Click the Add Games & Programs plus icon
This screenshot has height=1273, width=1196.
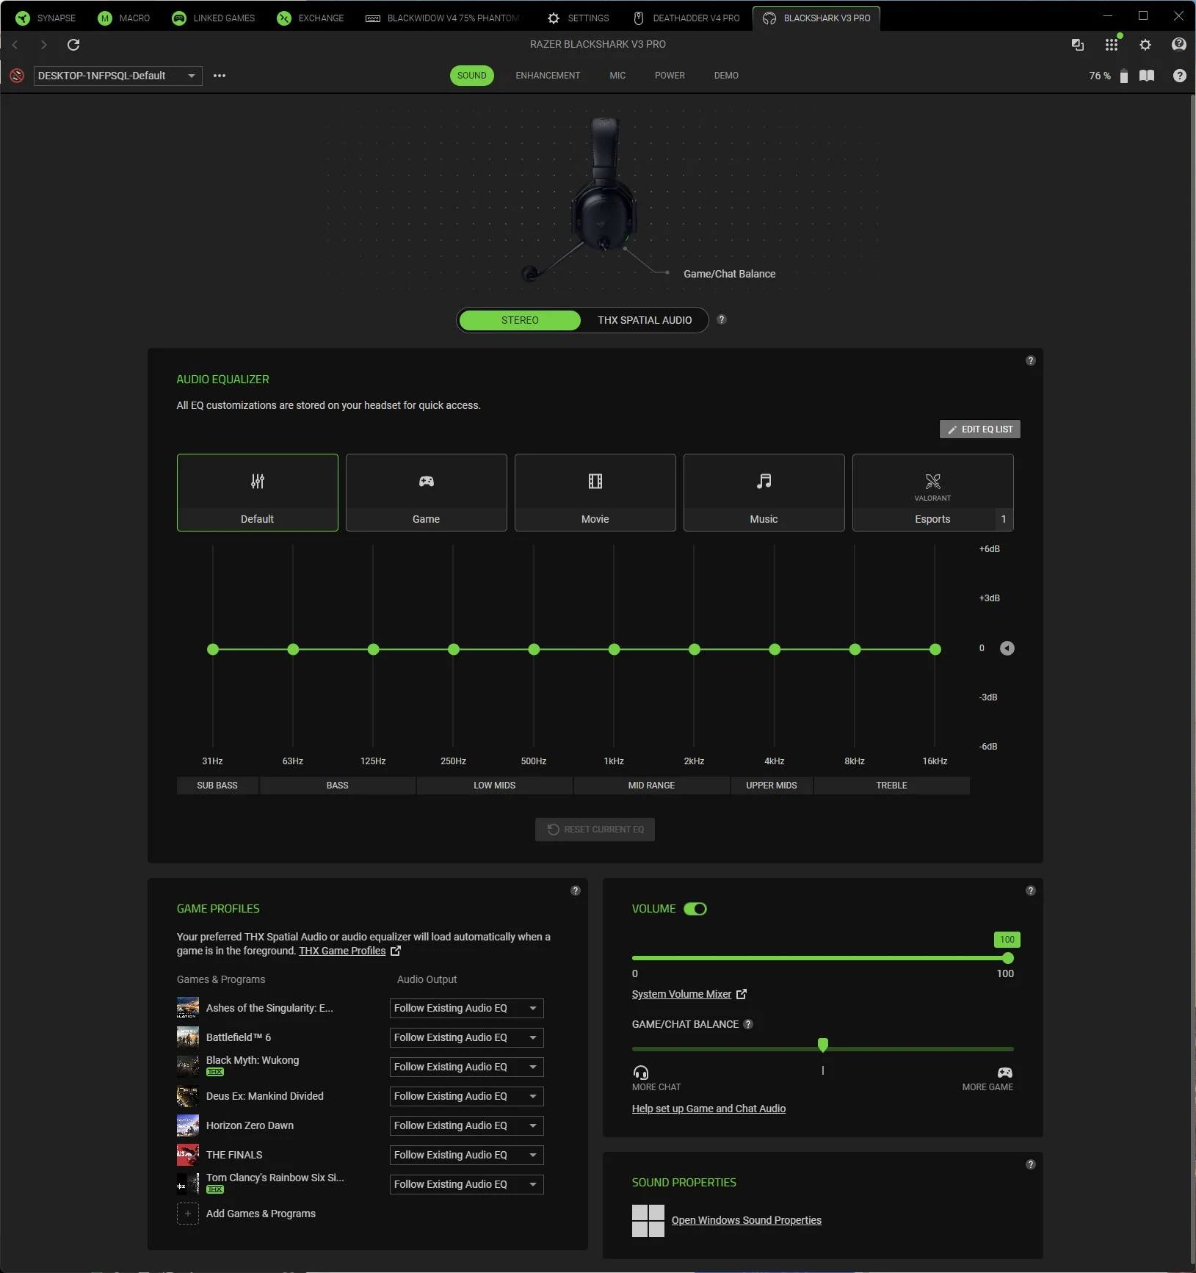(x=188, y=1214)
